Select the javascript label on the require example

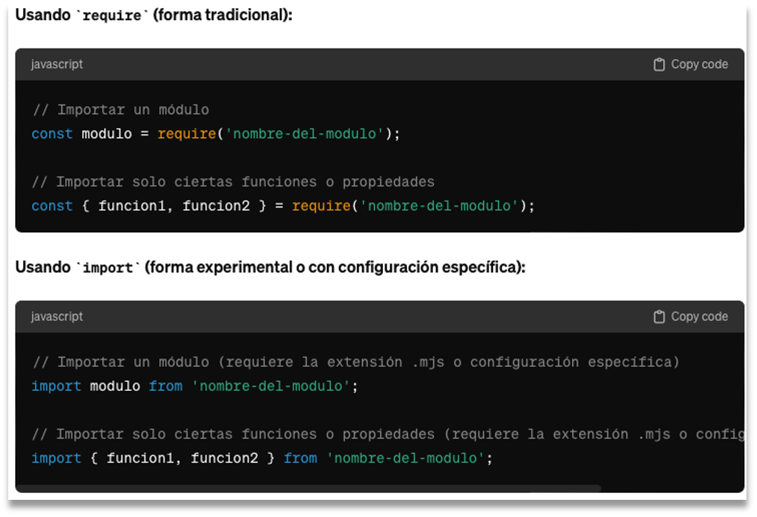pos(56,64)
